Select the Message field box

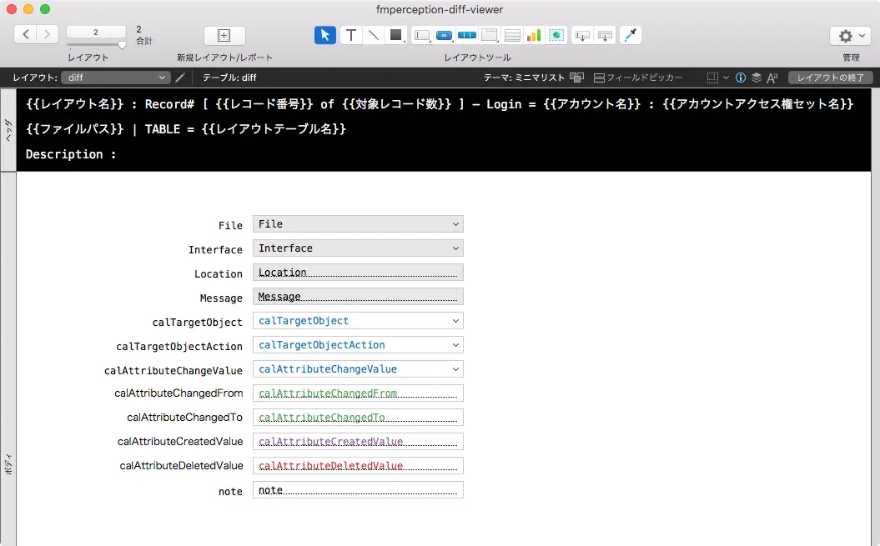click(x=358, y=296)
